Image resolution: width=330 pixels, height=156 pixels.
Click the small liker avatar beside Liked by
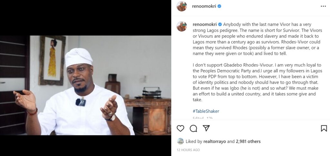point(180,141)
